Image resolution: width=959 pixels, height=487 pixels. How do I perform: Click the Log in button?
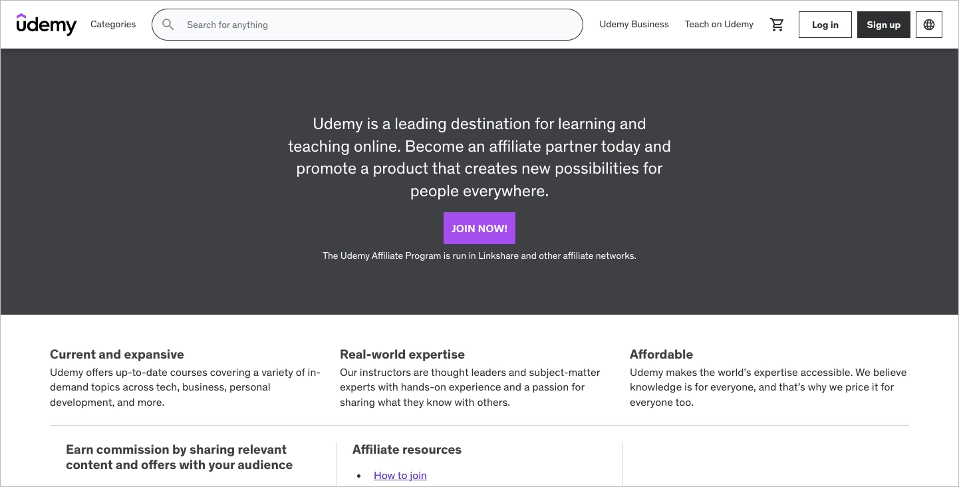825,24
